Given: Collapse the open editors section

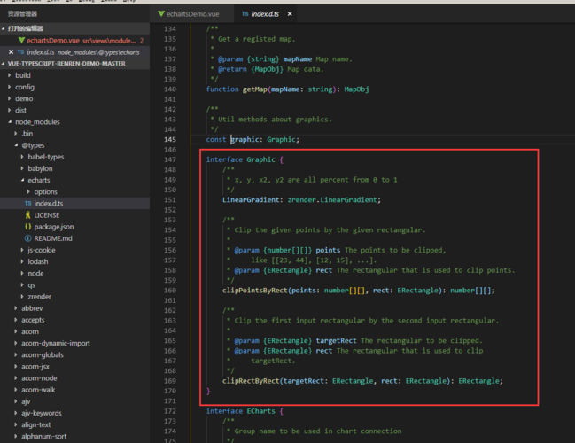Looking at the screenshot, I should coord(4,29).
